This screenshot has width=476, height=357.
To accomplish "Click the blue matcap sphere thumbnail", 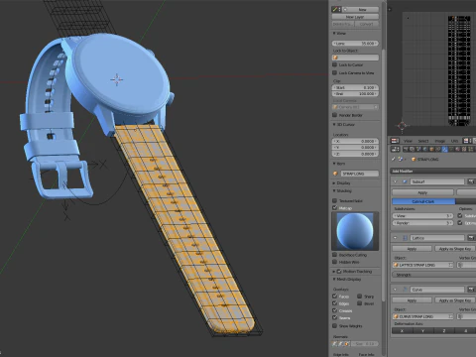I will pyautogui.click(x=355, y=231).
